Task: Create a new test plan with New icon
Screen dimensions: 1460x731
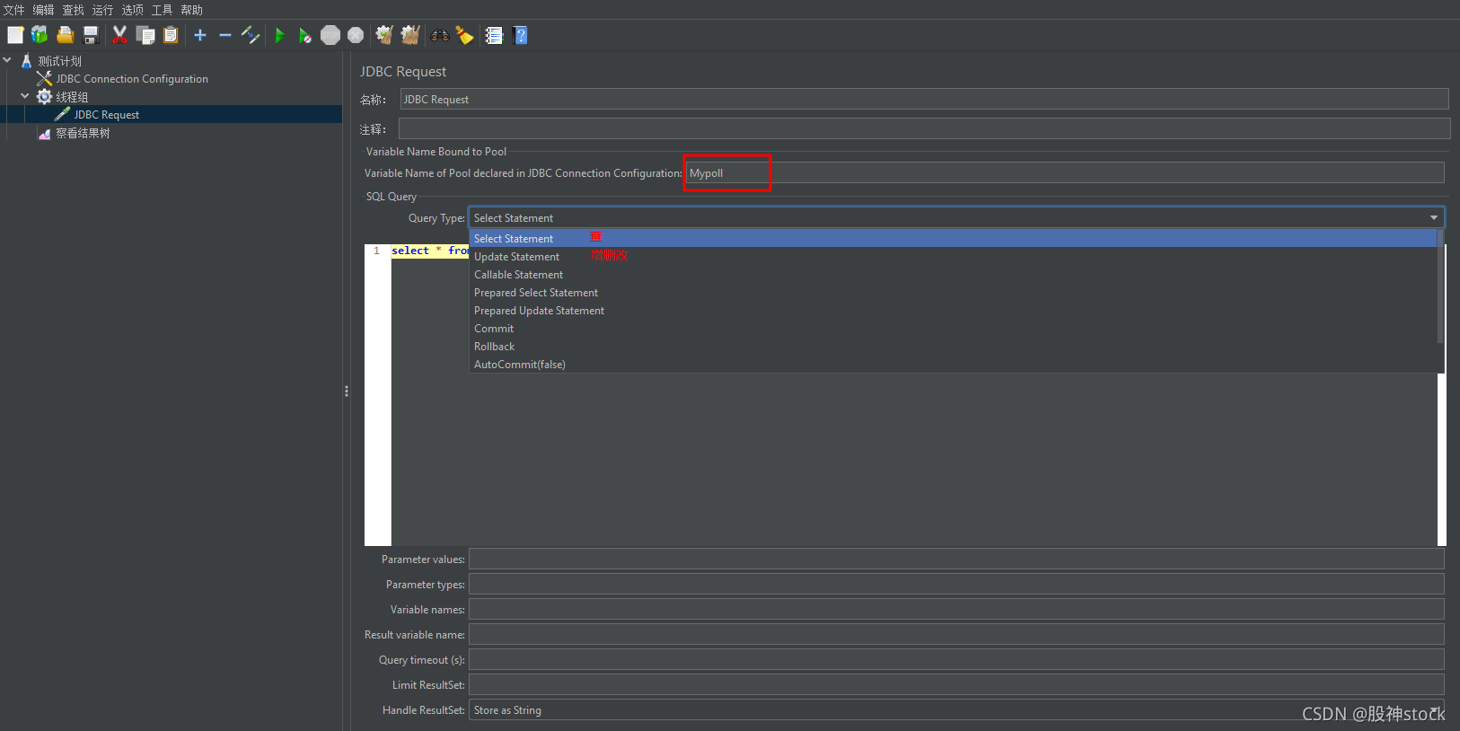Action: point(15,35)
